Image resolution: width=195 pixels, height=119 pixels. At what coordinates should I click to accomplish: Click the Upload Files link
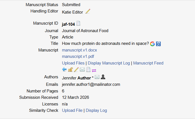coord(73,63)
